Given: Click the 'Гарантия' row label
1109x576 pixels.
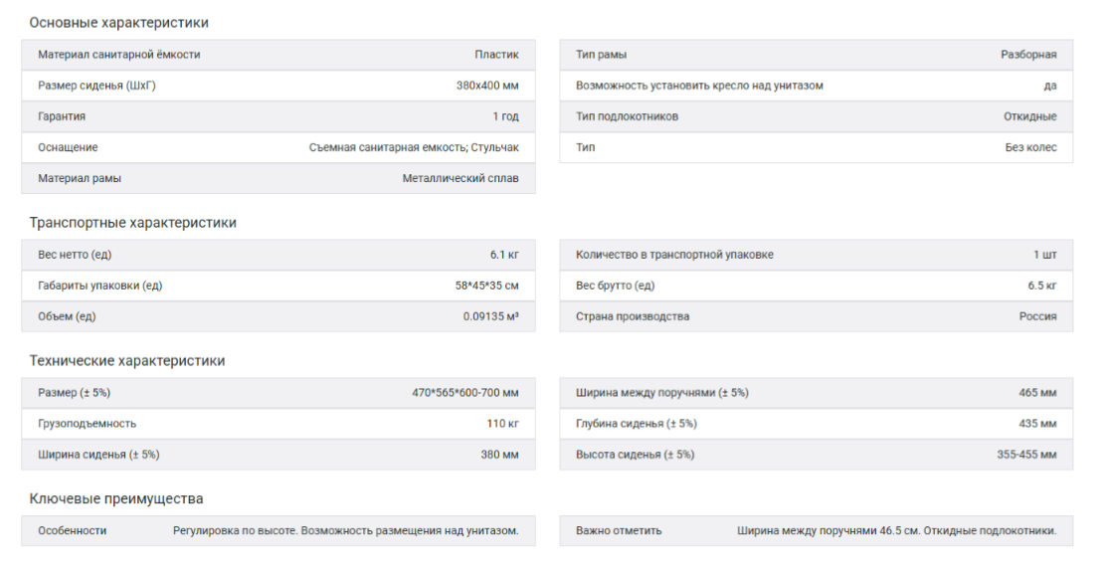Looking at the screenshot, I should pos(62,116).
